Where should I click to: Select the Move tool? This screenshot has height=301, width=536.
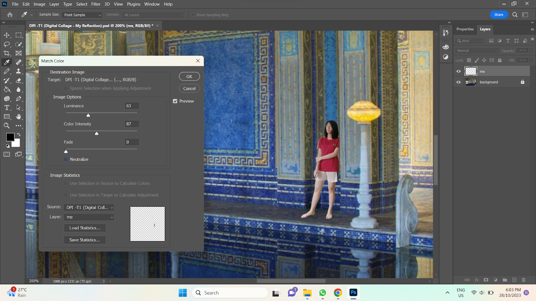(x=7, y=35)
